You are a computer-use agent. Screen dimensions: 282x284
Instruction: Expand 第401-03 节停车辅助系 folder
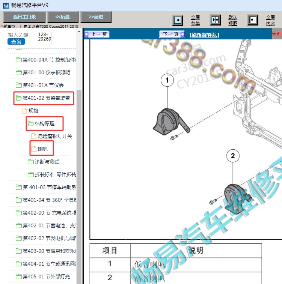[46, 187]
